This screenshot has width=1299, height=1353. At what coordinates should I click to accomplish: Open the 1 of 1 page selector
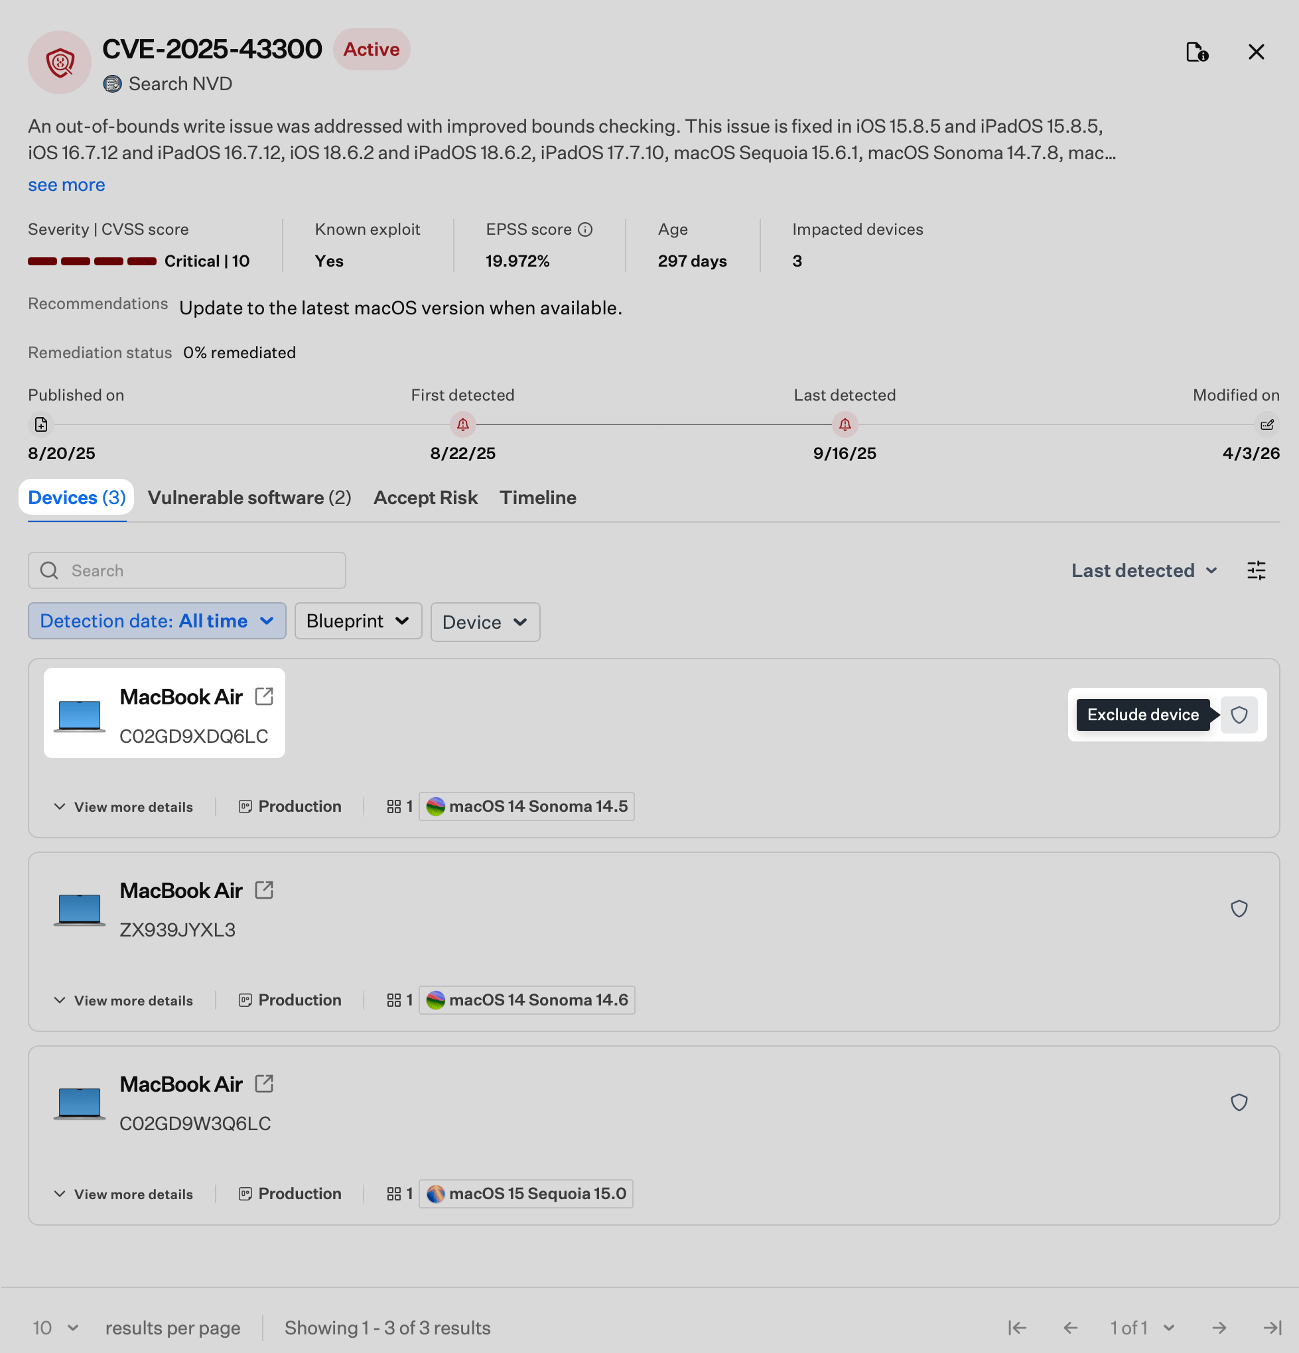(x=1142, y=1327)
